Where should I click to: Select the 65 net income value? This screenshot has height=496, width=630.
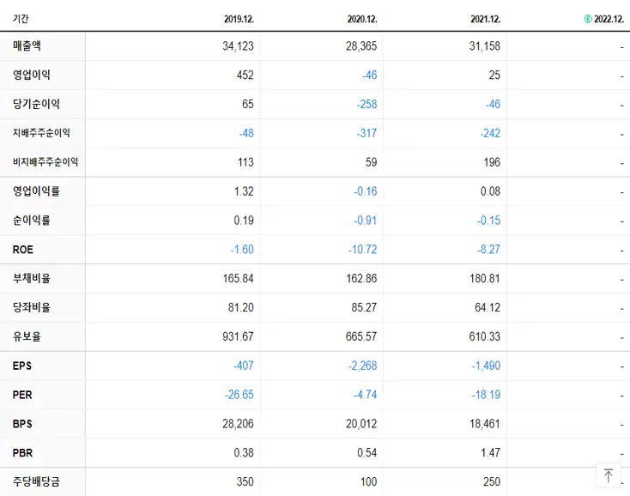[x=248, y=105]
